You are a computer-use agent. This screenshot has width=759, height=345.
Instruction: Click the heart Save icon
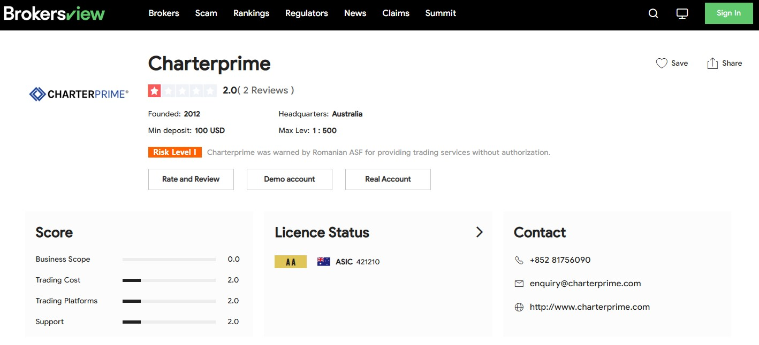[662, 63]
